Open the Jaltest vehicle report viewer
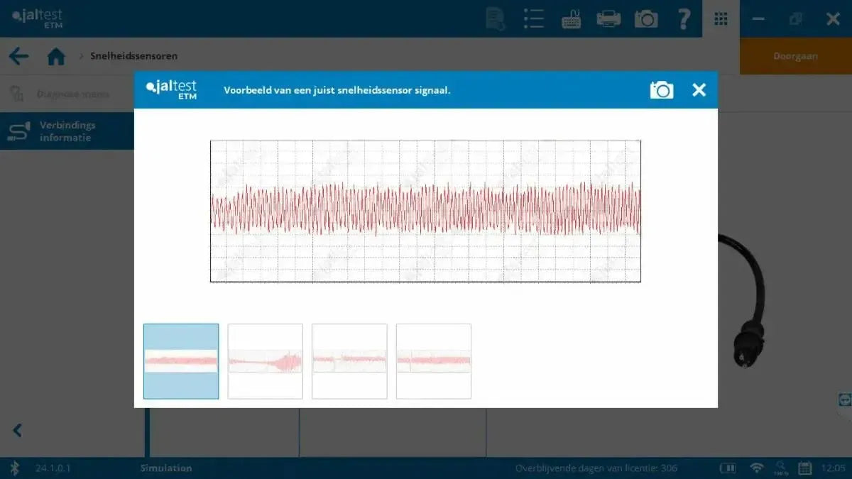852x479 pixels. coord(495,18)
